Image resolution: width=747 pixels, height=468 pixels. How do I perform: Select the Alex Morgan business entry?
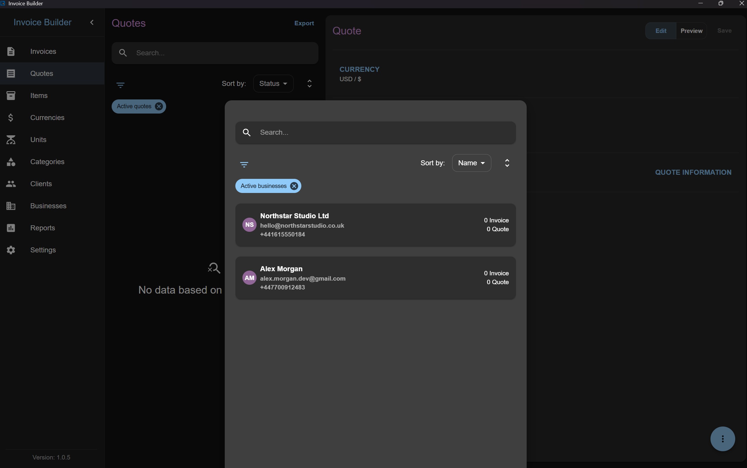tap(375, 278)
